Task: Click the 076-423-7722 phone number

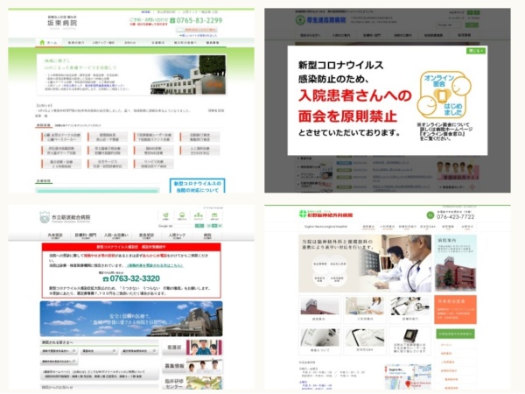Action: point(455,217)
